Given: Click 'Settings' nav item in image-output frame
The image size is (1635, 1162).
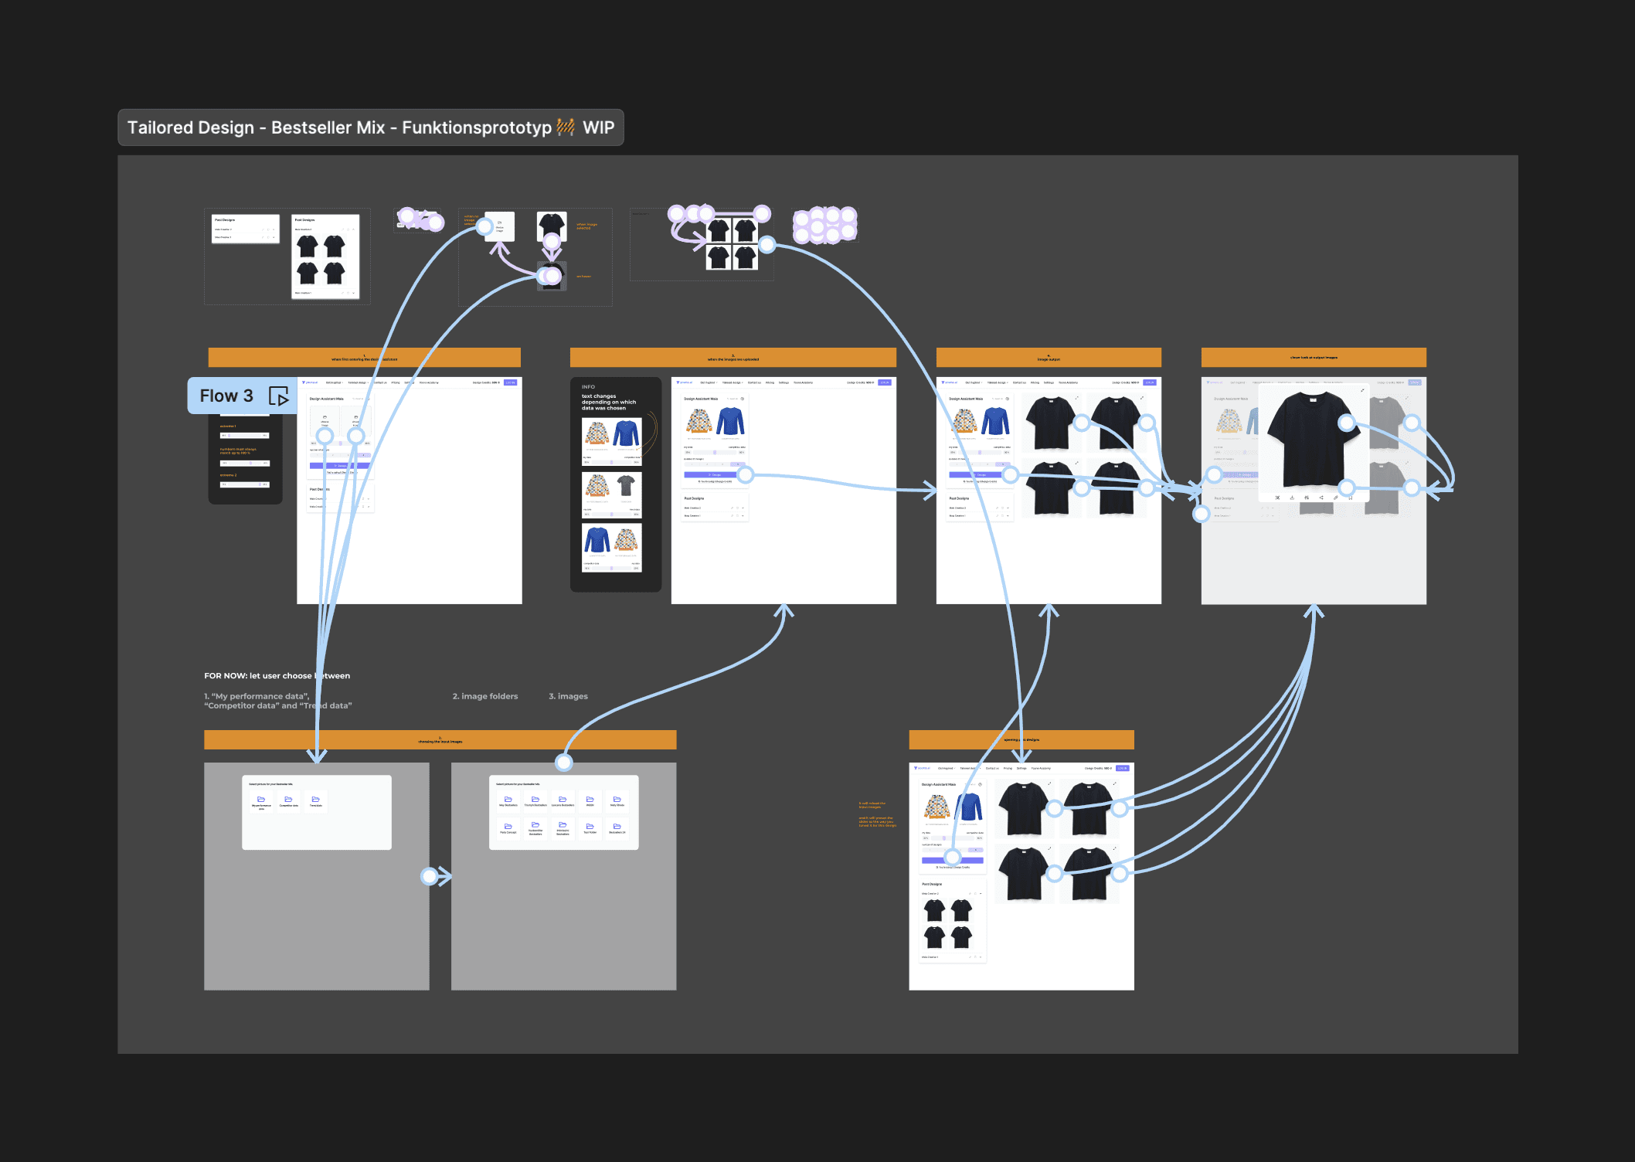Looking at the screenshot, I should (x=1049, y=382).
